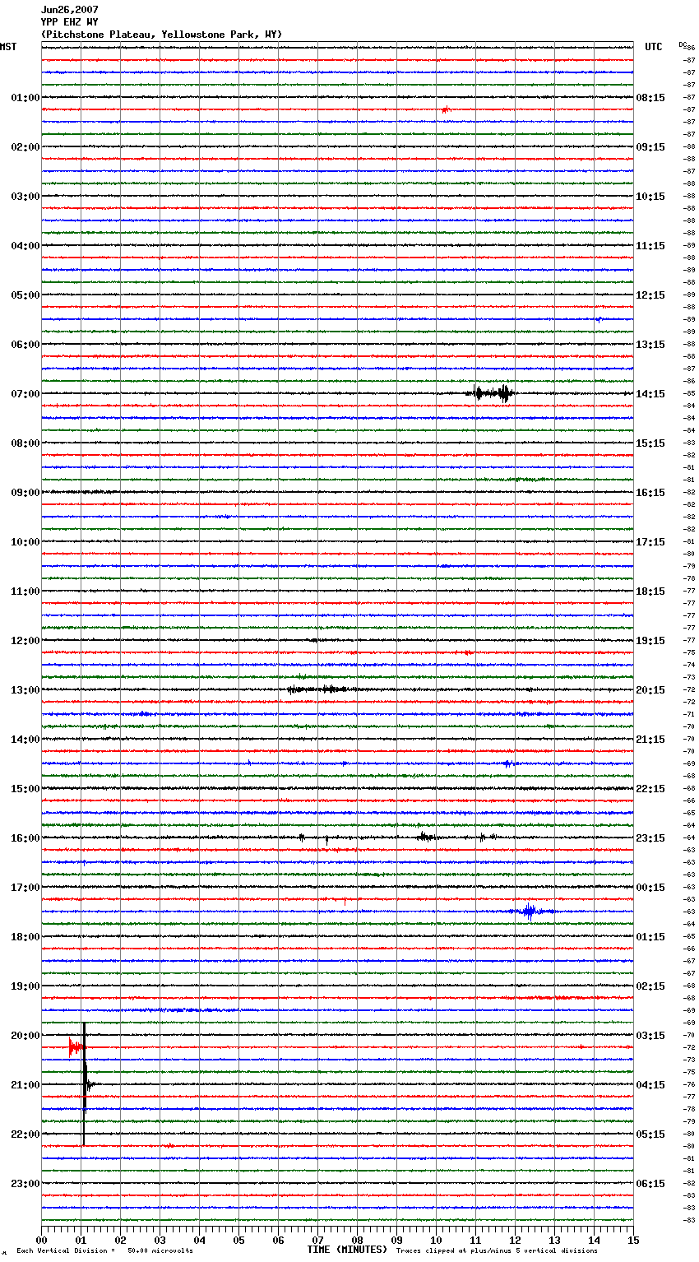The height and width of the screenshot is (1262, 699).
Task: Click the 16:15 UTC time label
Action: coord(650,493)
